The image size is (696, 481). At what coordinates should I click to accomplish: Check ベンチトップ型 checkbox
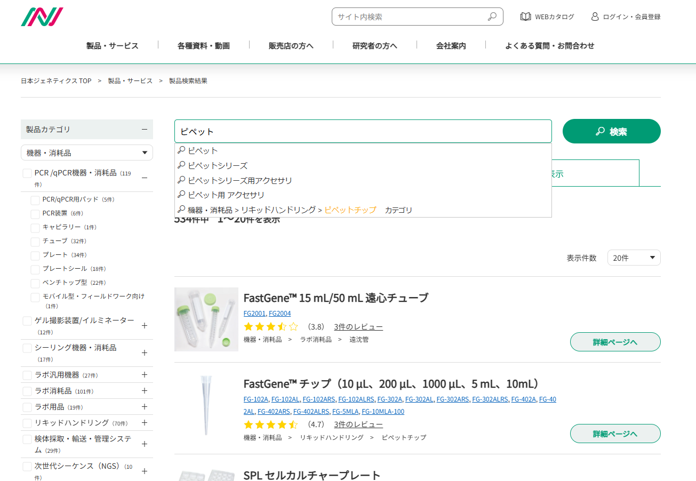click(x=35, y=283)
